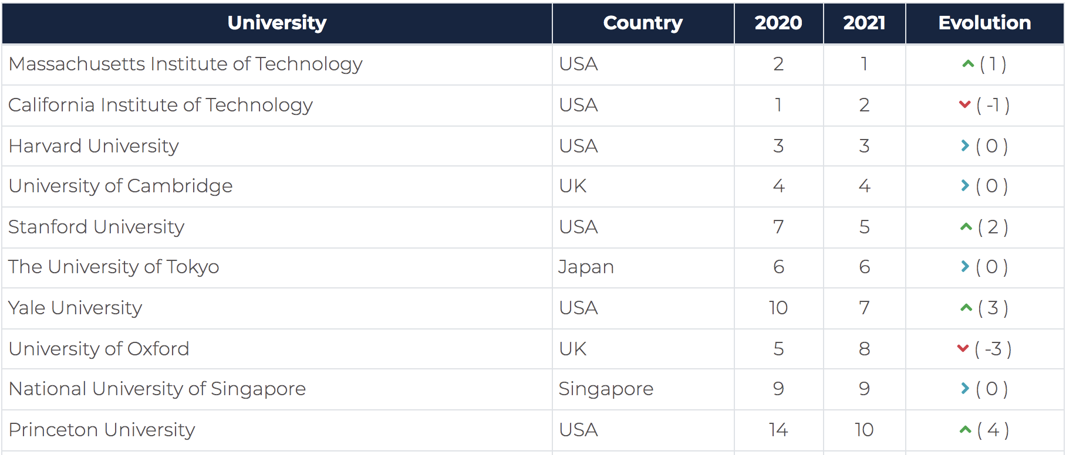Select National University of Singapore name

click(x=157, y=389)
